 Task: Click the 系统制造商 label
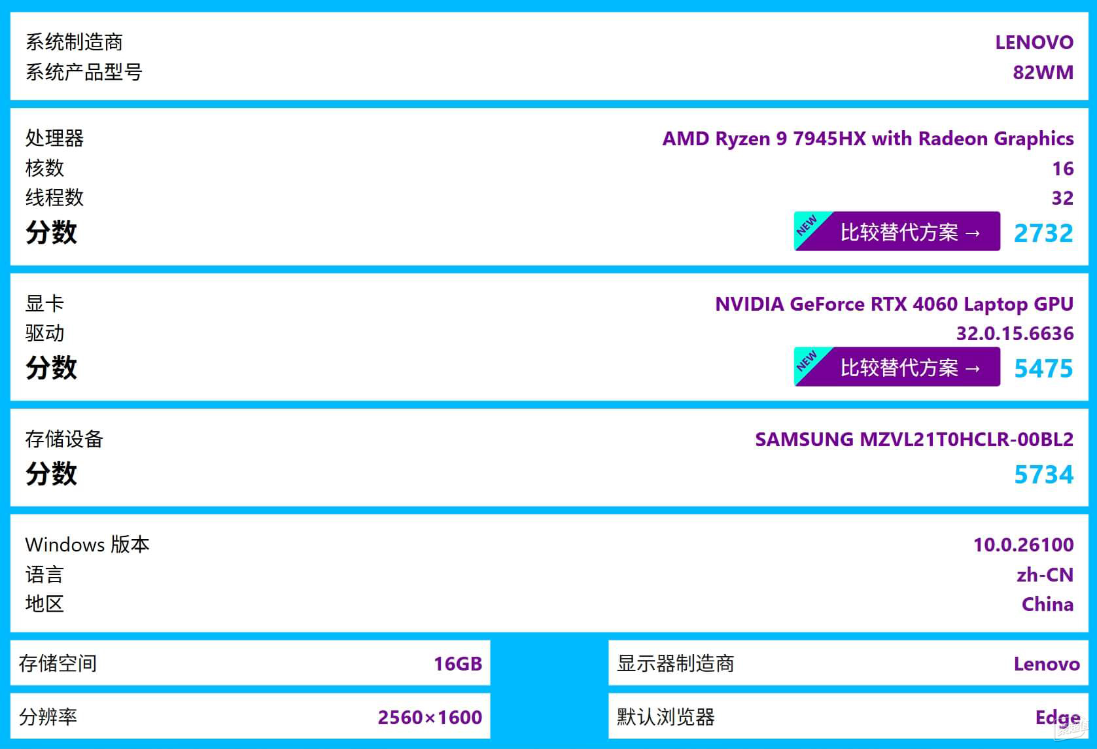tap(74, 43)
